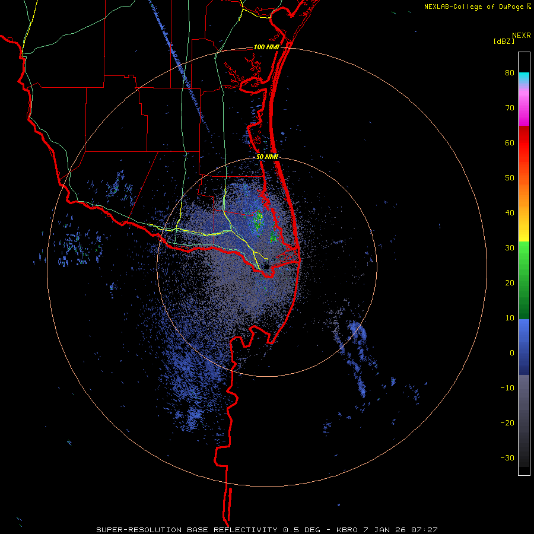Image resolution: width=534 pixels, height=534 pixels.
Task: Click the positive 20 value on color scale
Action: pyautogui.click(x=510, y=283)
